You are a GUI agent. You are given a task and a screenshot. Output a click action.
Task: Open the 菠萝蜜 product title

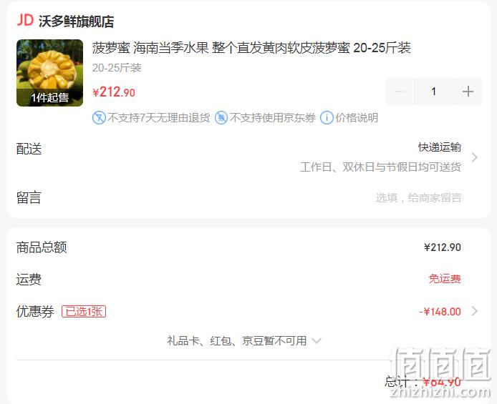251,48
